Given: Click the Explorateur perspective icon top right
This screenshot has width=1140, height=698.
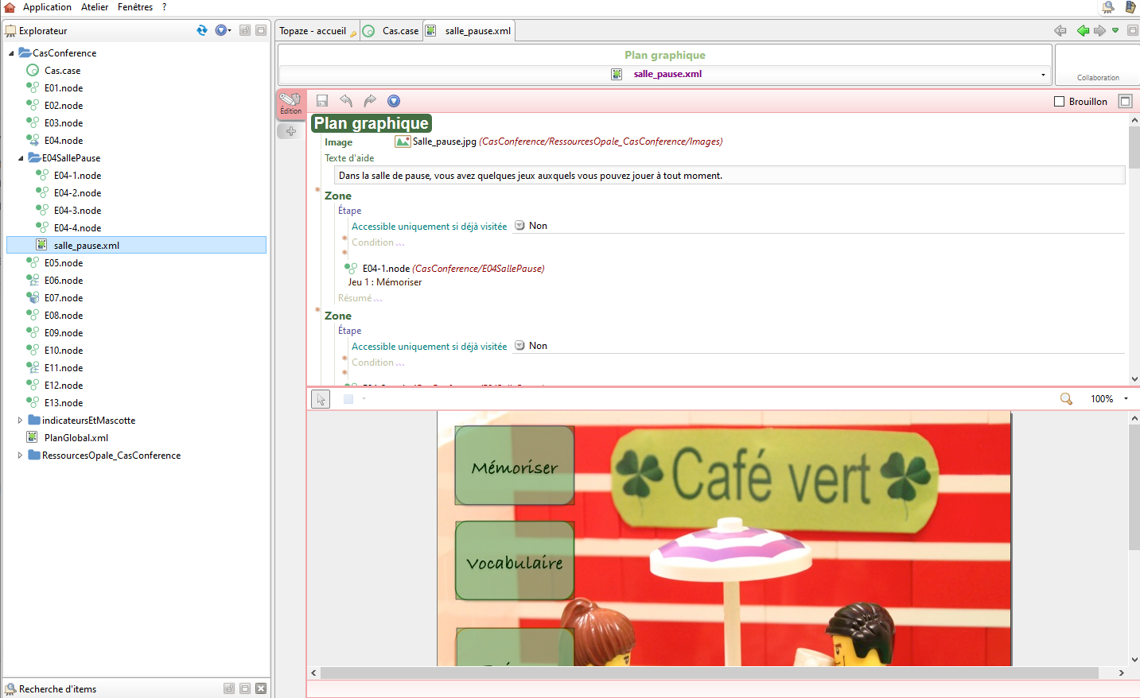Looking at the screenshot, I should tap(1108, 7).
